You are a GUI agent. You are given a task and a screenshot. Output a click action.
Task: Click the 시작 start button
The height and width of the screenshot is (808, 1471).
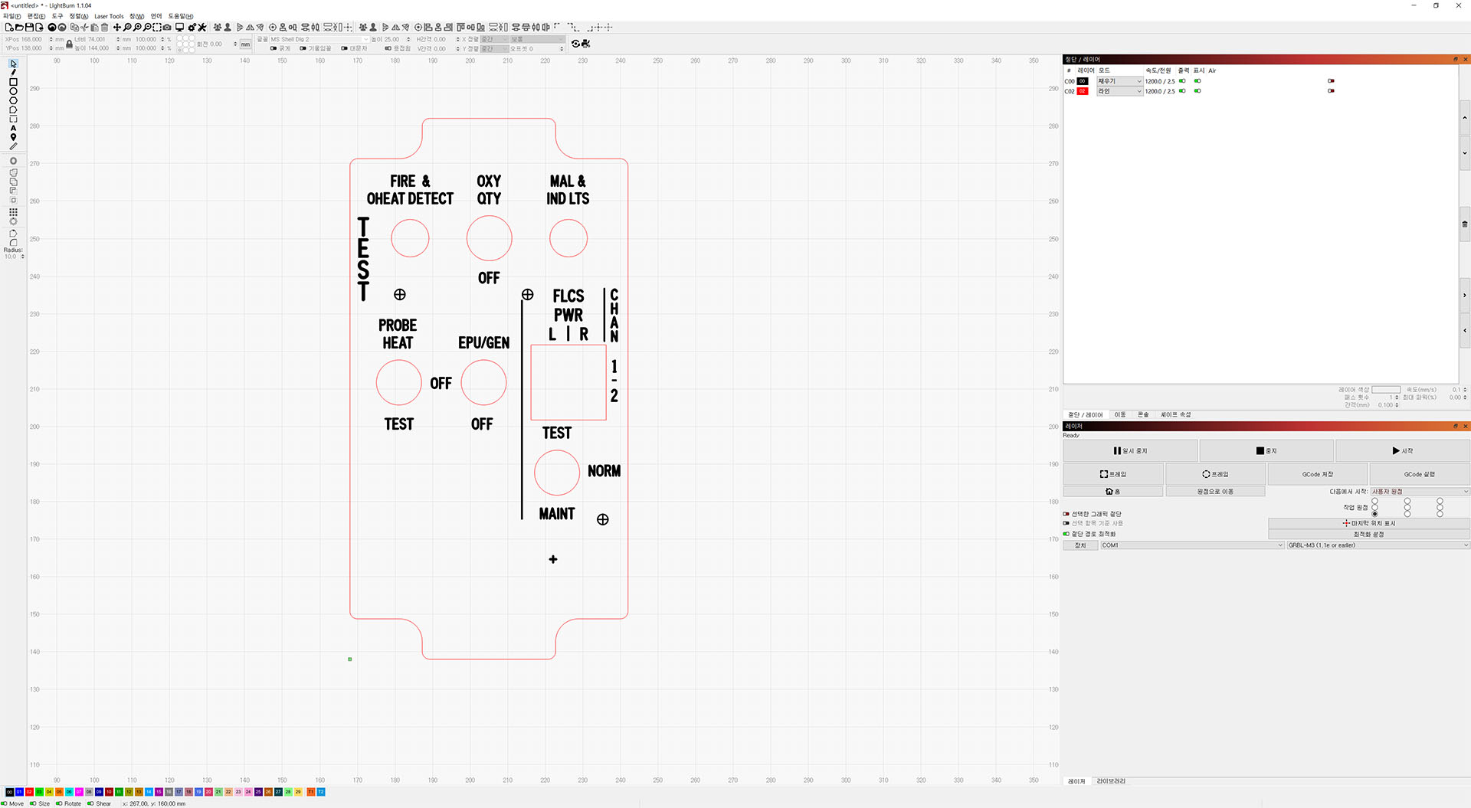[x=1402, y=451]
